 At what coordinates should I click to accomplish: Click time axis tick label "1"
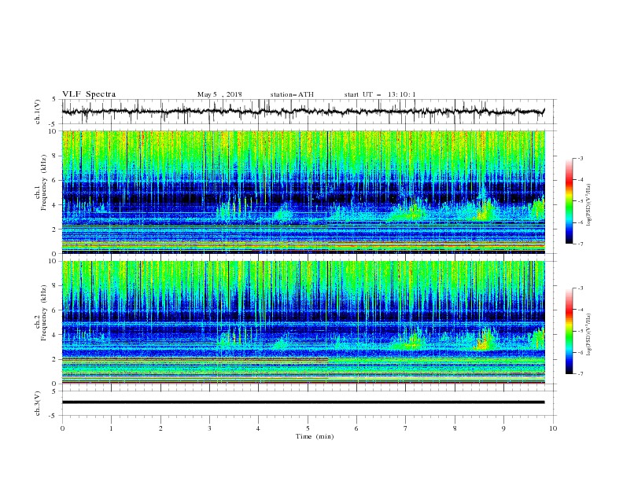point(111,428)
